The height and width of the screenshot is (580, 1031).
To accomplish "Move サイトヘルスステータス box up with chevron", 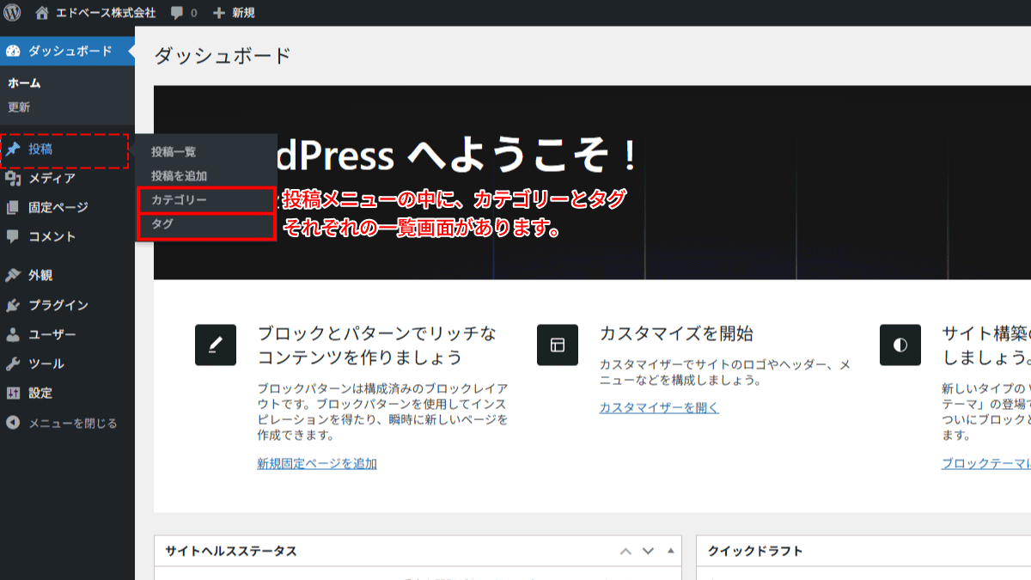I will [624, 551].
